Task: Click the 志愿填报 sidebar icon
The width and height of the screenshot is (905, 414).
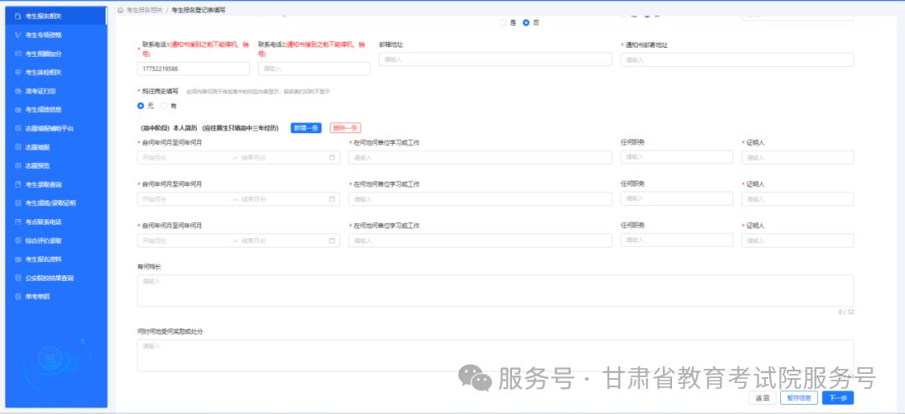Action: (x=18, y=147)
